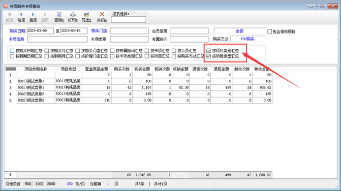Check 按购买门店汇总
The height and width of the screenshot is (191, 341).
[x=78, y=51]
